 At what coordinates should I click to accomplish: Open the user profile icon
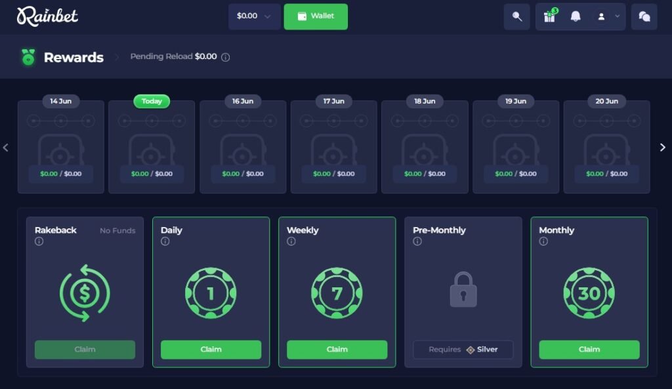point(601,16)
